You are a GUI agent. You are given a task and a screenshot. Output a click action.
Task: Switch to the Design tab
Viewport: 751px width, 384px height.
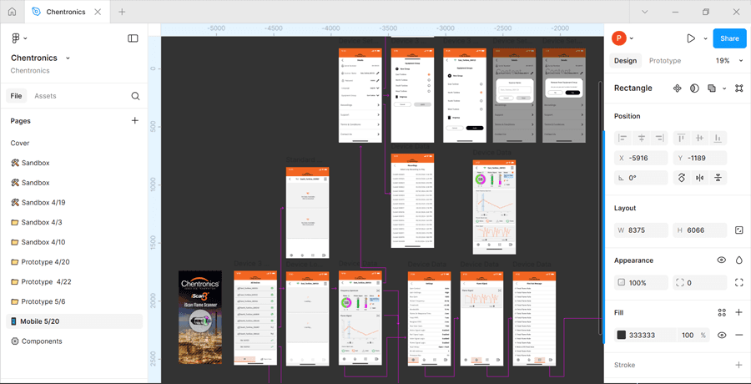[x=626, y=61]
